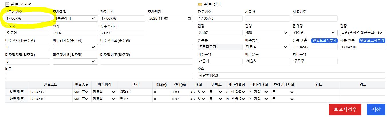This screenshot has height=117, width=387.
Task: Click the document icon beside 관로 보고서
Action: point(7,4)
